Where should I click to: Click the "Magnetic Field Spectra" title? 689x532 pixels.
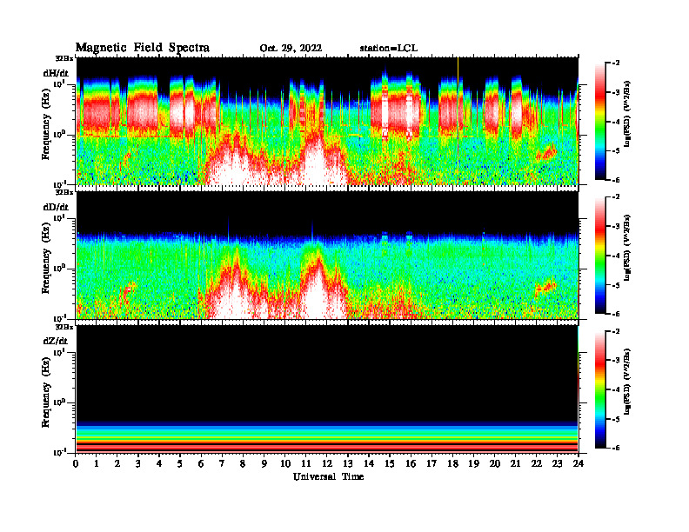point(143,48)
